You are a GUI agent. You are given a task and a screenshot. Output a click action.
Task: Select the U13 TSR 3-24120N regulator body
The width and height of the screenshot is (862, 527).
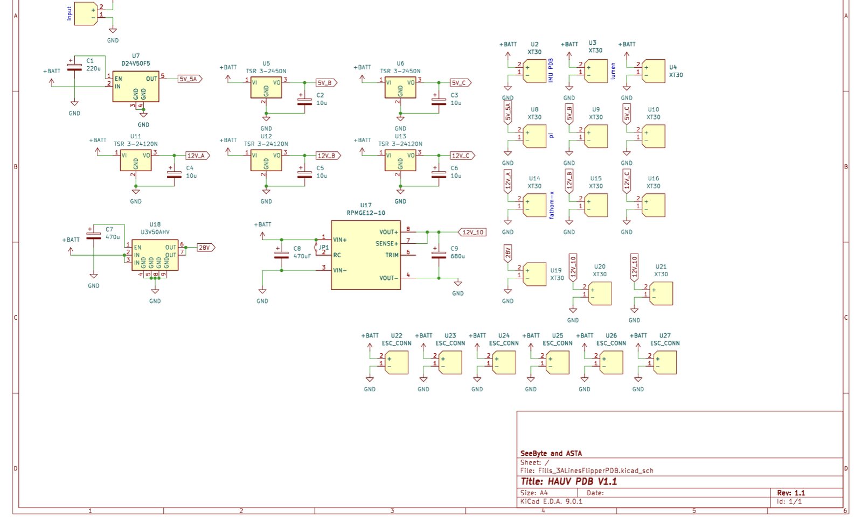coord(400,161)
